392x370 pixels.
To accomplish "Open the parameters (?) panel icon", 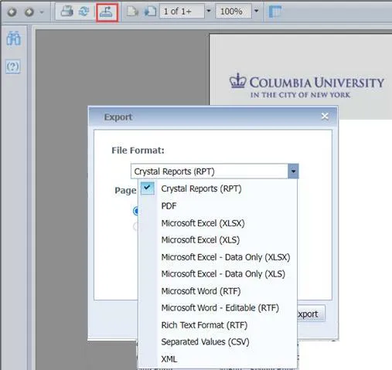I will (13, 66).
